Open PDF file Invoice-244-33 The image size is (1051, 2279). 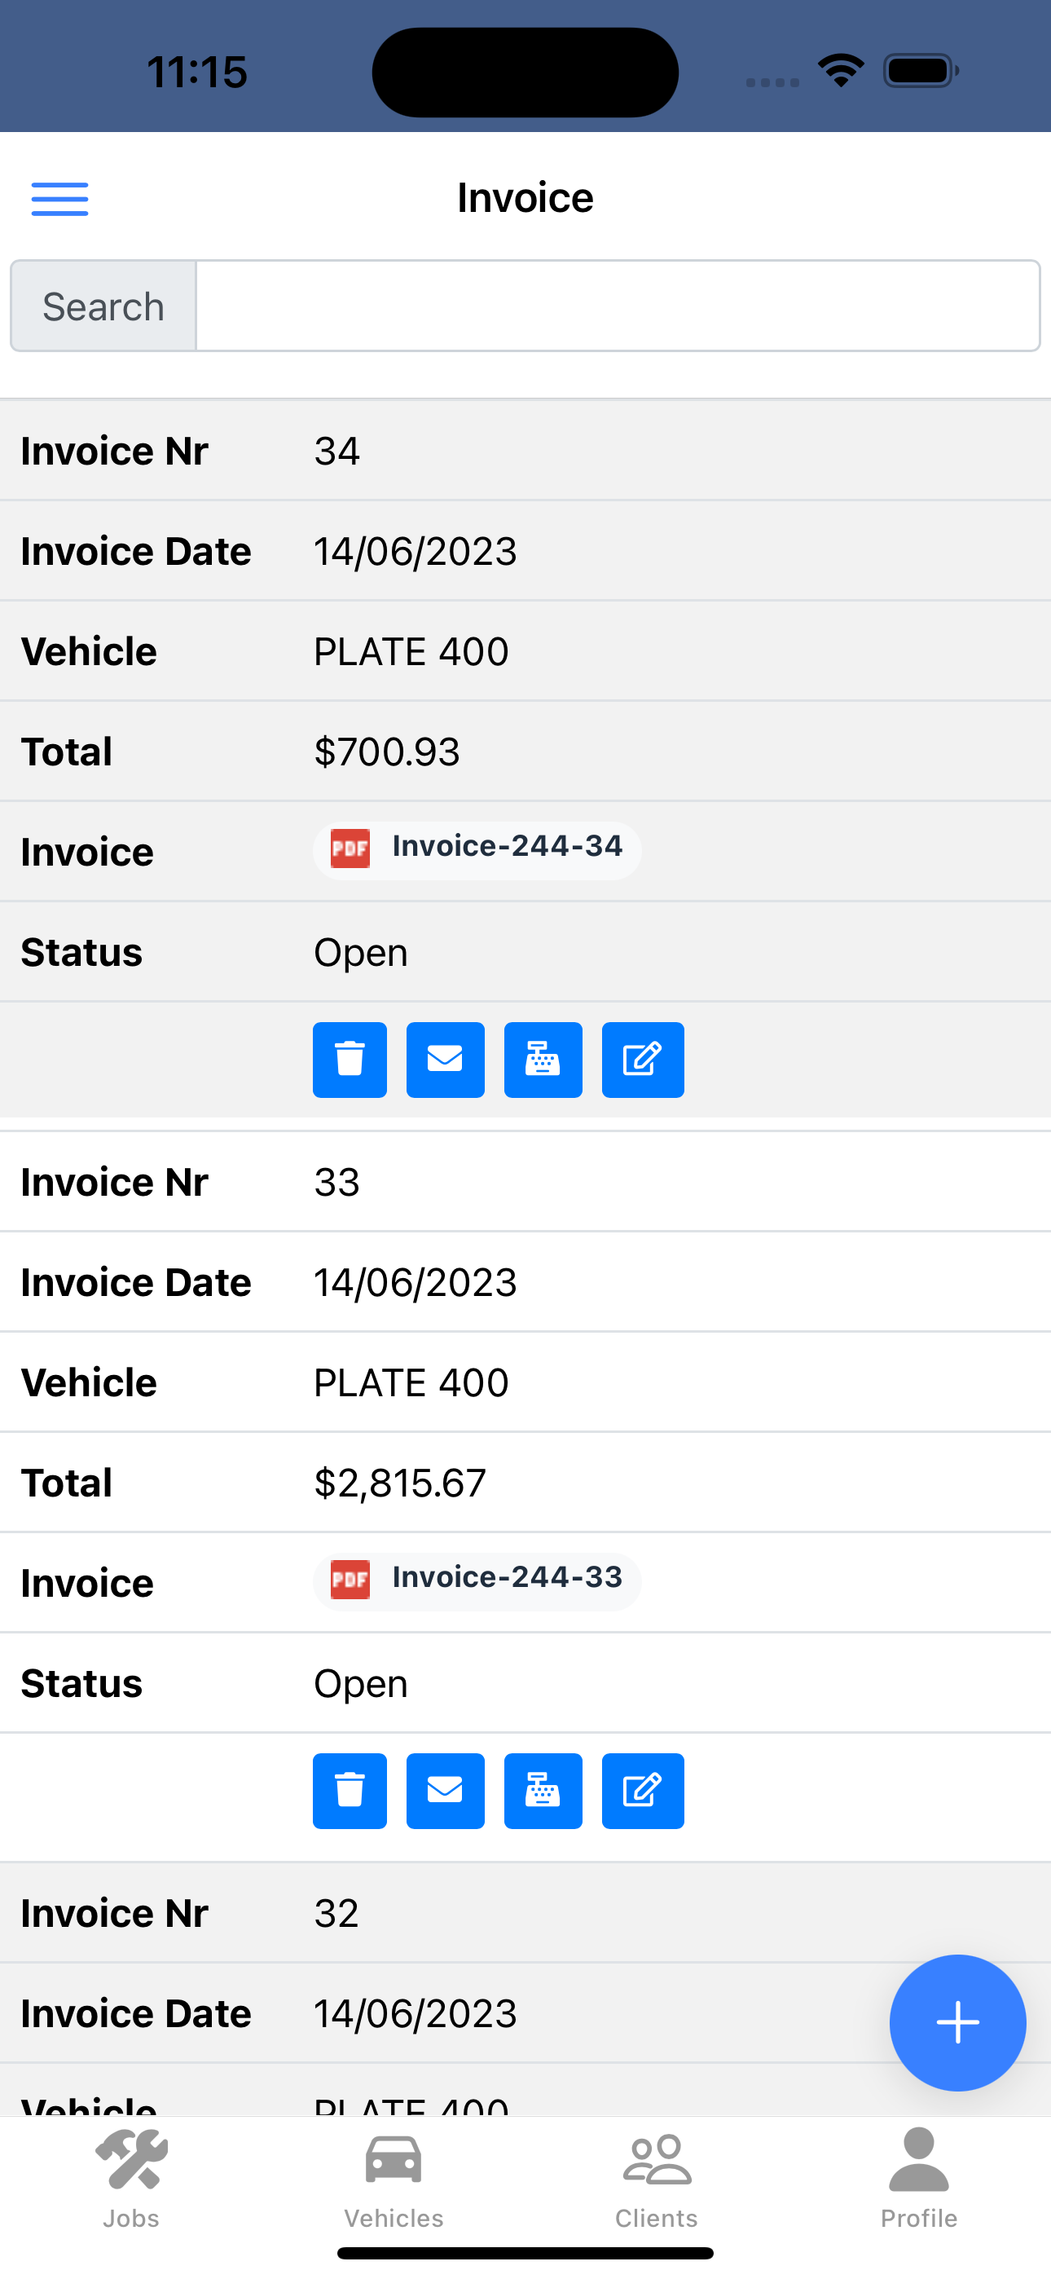[x=475, y=1581]
